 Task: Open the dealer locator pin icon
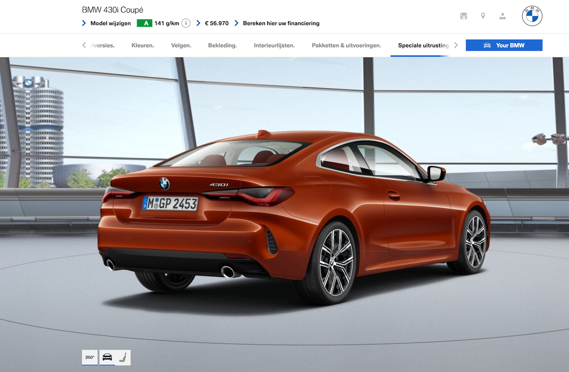pyautogui.click(x=483, y=16)
